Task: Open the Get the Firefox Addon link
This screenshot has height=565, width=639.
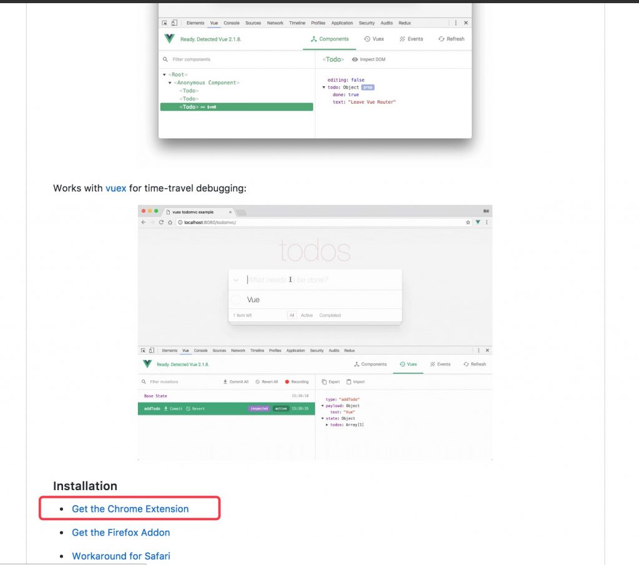Action: pyautogui.click(x=120, y=533)
